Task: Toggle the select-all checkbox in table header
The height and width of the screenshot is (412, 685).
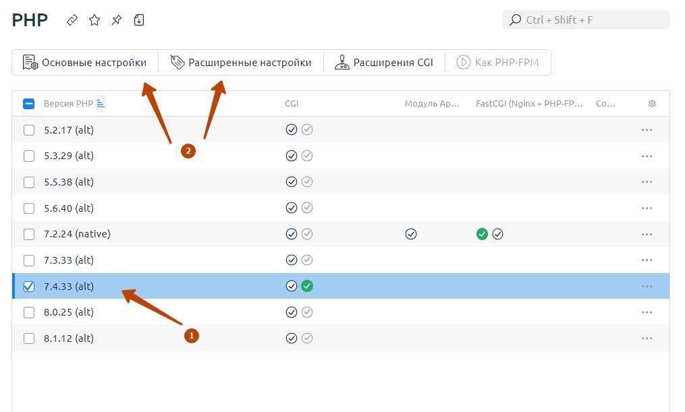Action: [x=28, y=104]
